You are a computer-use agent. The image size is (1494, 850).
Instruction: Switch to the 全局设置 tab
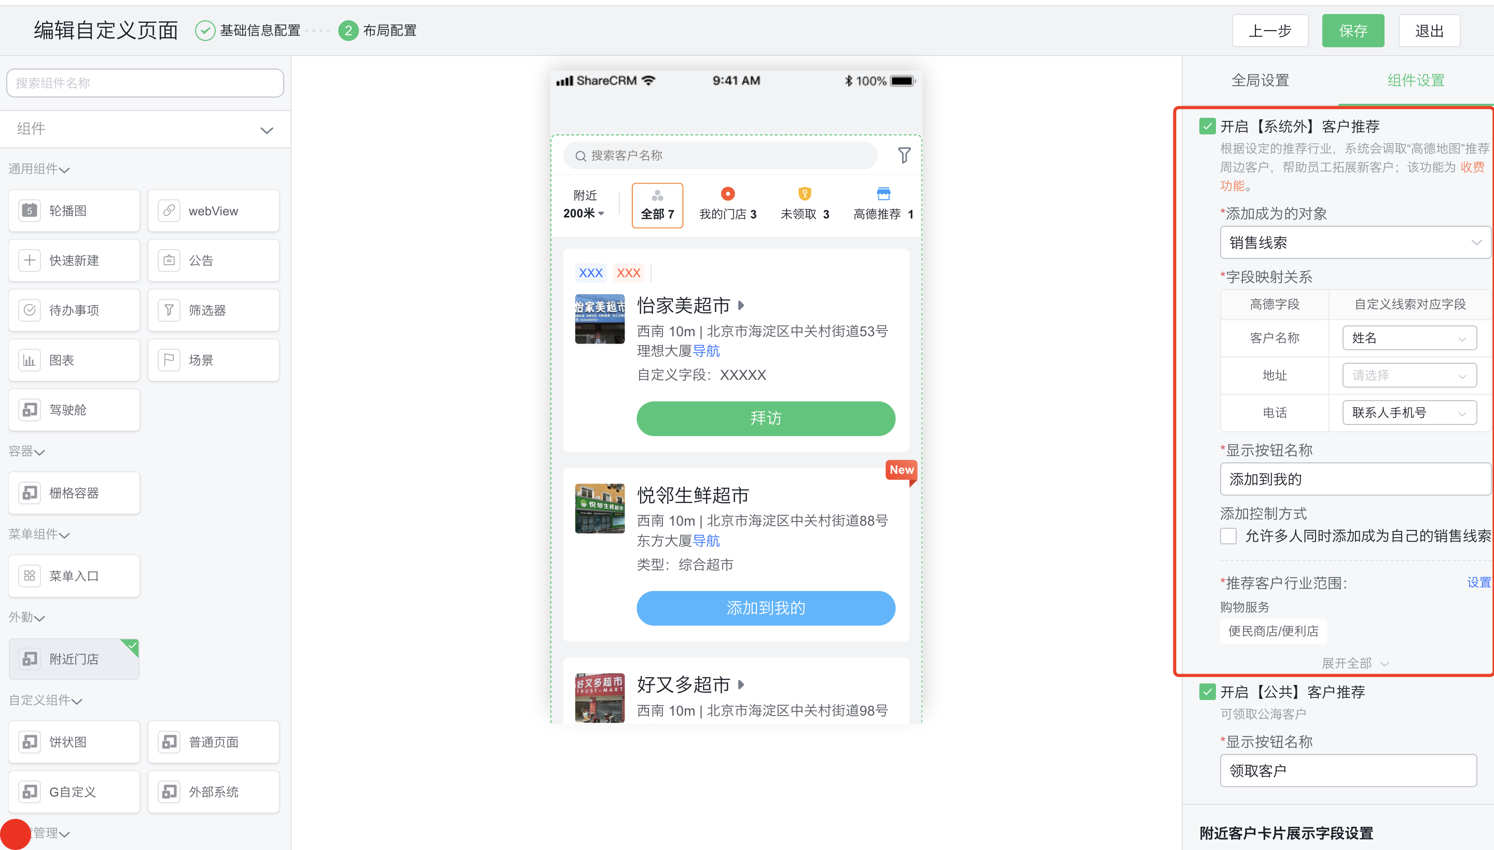point(1262,80)
